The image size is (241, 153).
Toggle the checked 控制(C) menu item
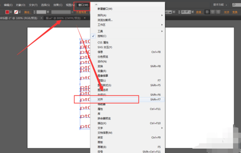tap(128, 36)
